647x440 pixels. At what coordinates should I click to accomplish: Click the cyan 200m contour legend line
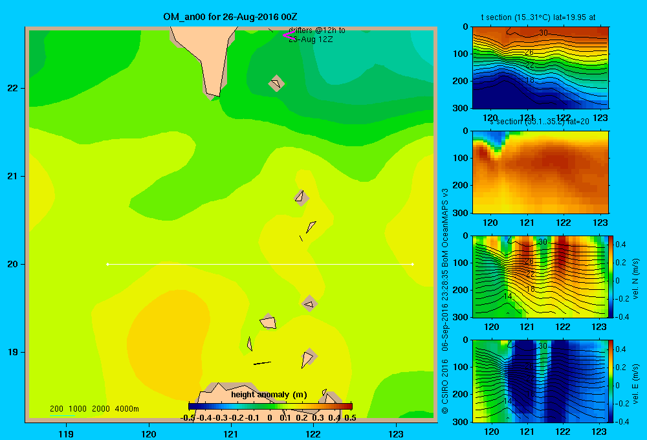click(x=62, y=415)
